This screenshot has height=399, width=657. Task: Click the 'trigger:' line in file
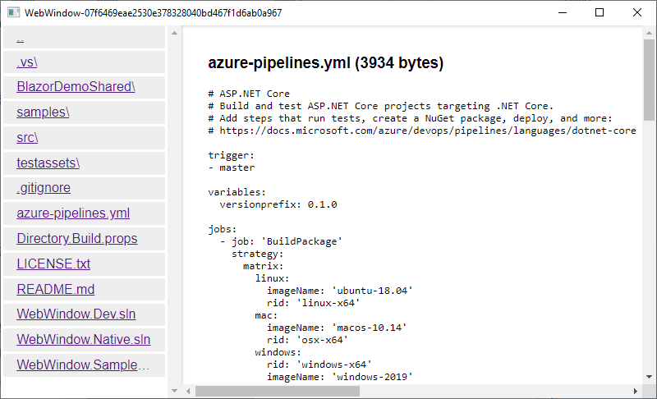(231, 155)
